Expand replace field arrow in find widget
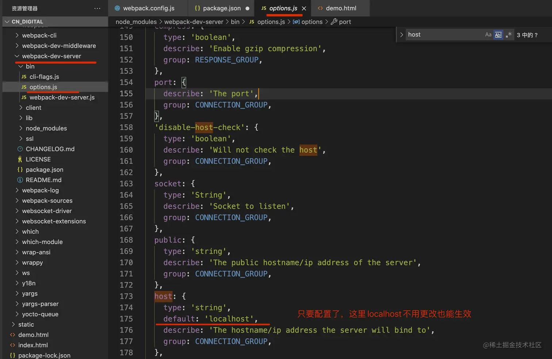 401,35
